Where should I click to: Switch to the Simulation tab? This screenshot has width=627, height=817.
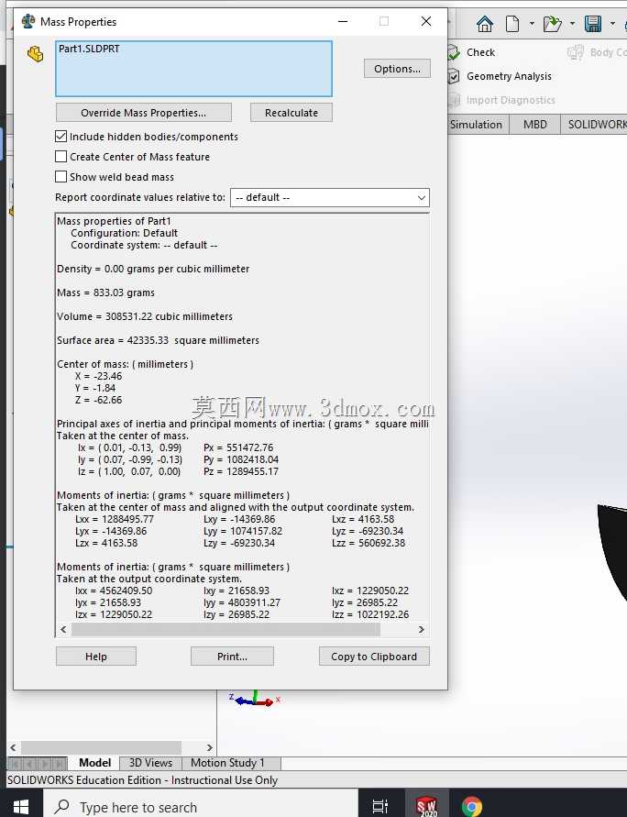click(x=476, y=125)
